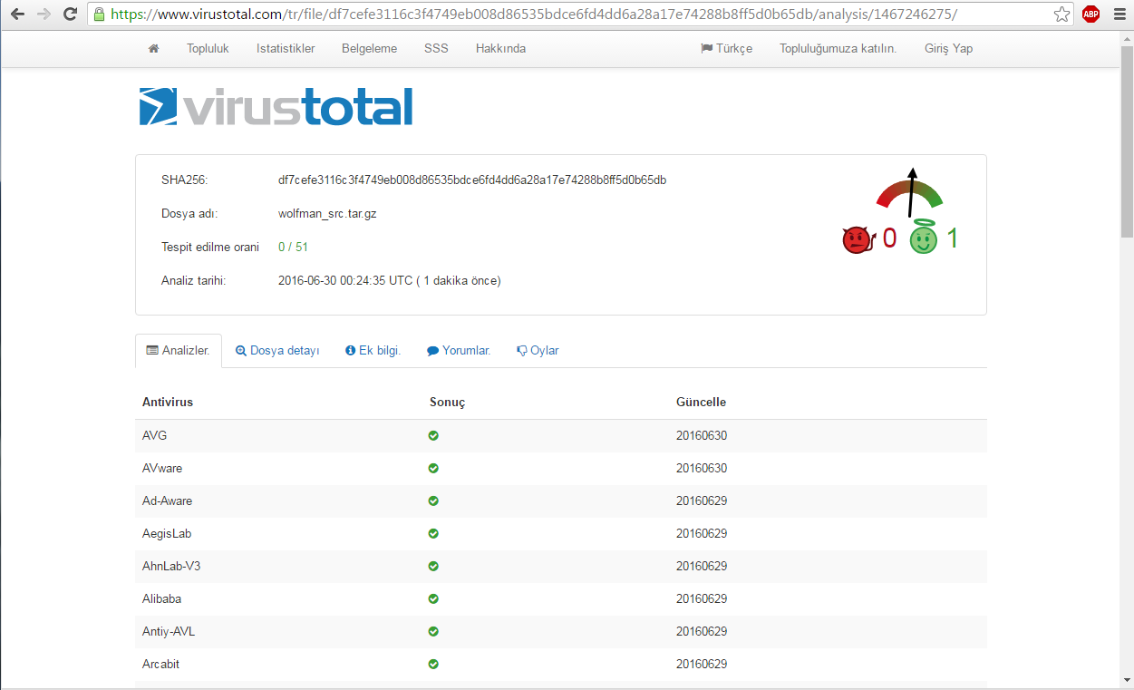Click the red devil malicious vote icon
Screen dimensions: 1134x690
pyautogui.click(x=858, y=239)
